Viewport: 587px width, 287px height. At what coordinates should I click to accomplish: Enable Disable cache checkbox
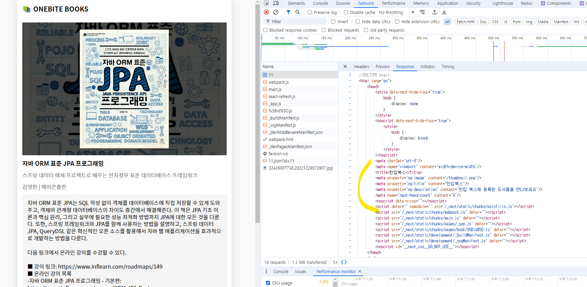click(346, 12)
